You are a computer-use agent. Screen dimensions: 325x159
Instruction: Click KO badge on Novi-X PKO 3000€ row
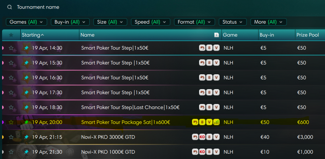(x=202, y=137)
